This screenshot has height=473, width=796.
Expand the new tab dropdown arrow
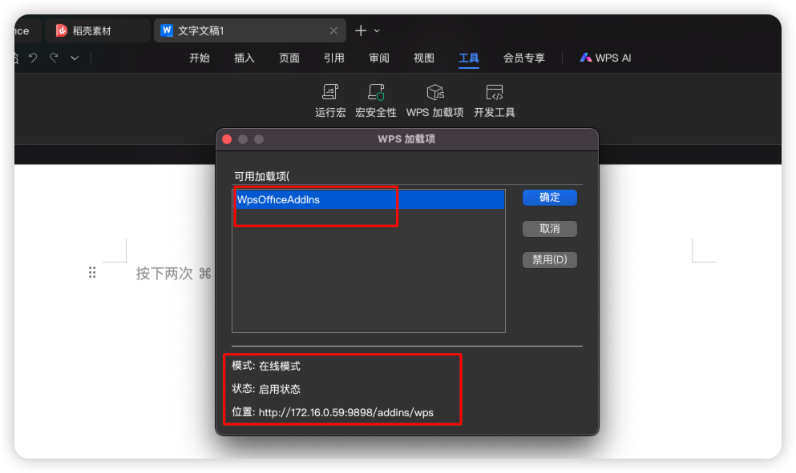click(377, 31)
